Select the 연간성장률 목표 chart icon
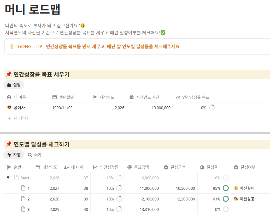 [178, 97]
